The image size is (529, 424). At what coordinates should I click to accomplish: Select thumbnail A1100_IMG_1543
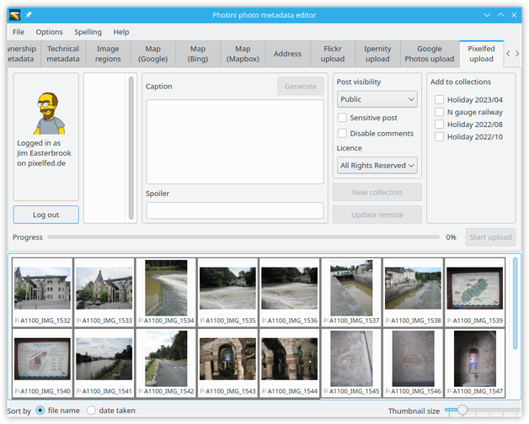(x=227, y=363)
